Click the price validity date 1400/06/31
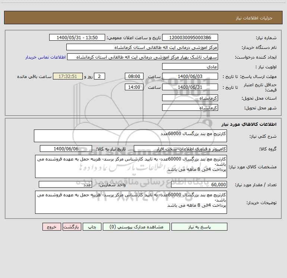This screenshot has width=287, height=278. pyautogui.click(x=190, y=87)
